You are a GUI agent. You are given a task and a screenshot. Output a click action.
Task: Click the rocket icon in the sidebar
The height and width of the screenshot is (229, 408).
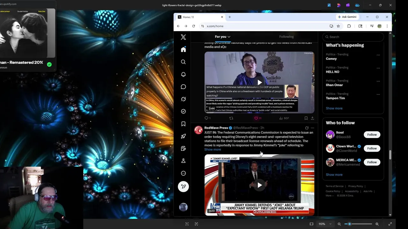(x=183, y=136)
